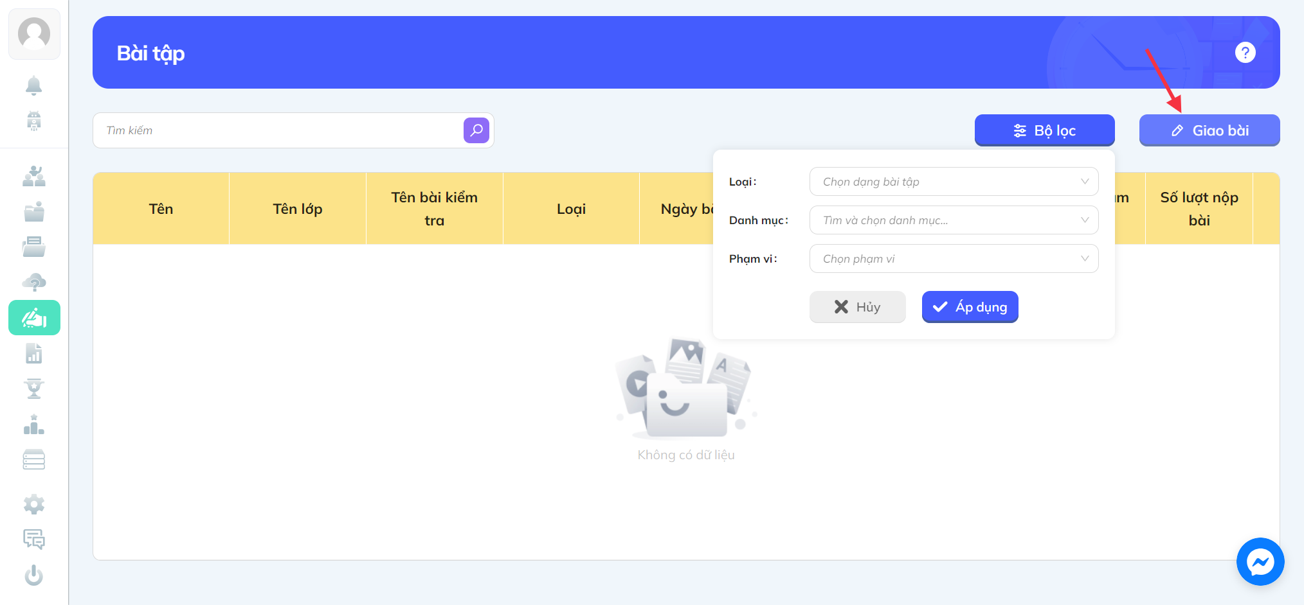Viewport: 1304px width, 605px height.
Task: Click the purple search magnifier button
Action: tap(476, 130)
